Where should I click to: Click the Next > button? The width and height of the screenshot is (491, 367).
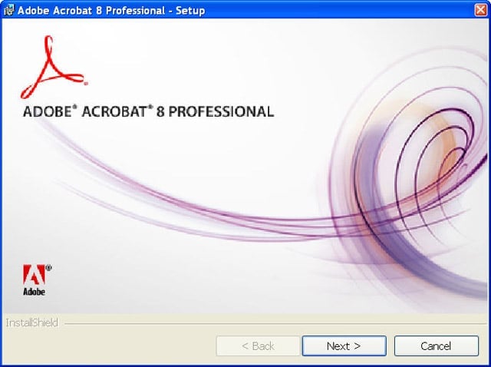click(344, 346)
